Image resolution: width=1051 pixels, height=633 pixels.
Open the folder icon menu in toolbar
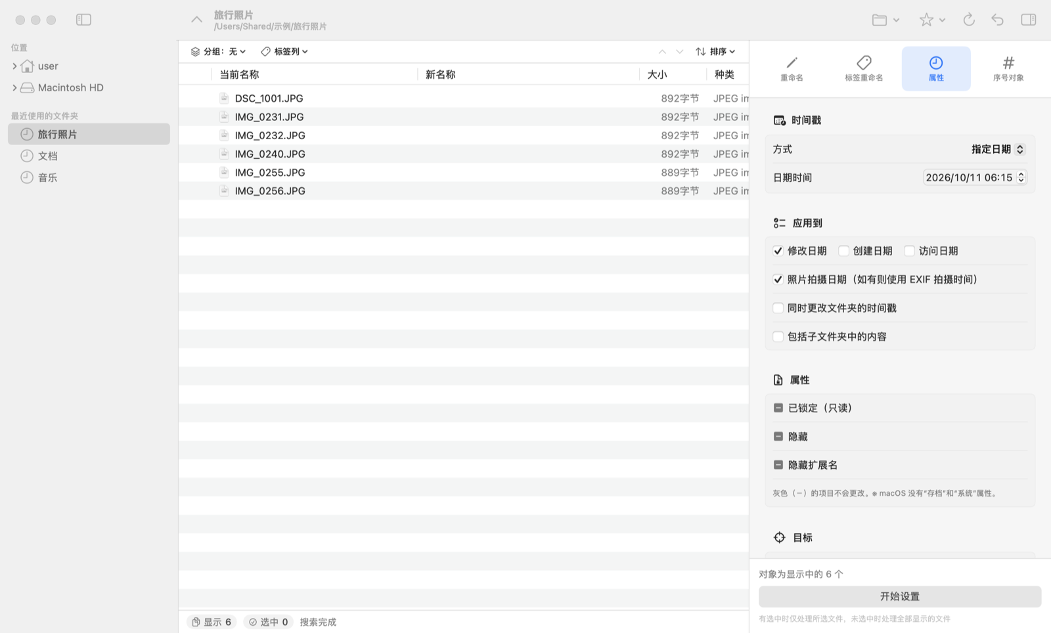885,20
